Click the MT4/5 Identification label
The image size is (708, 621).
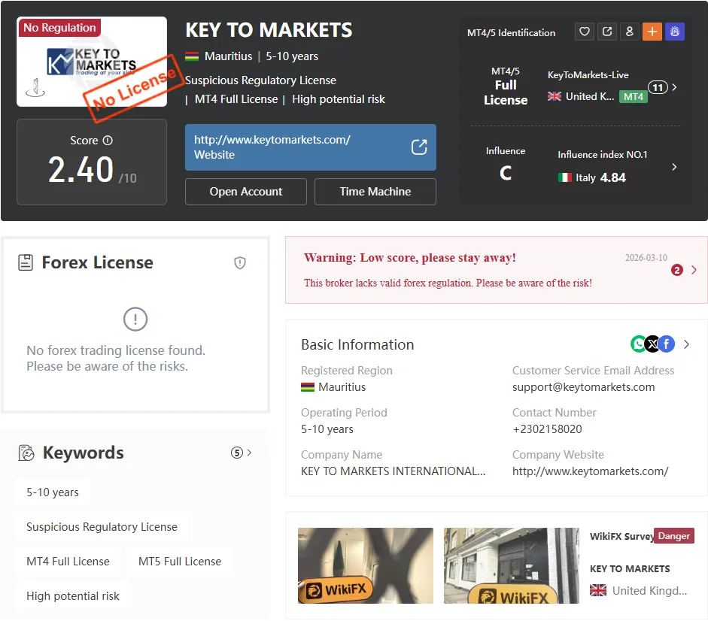[x=511, y=32]
